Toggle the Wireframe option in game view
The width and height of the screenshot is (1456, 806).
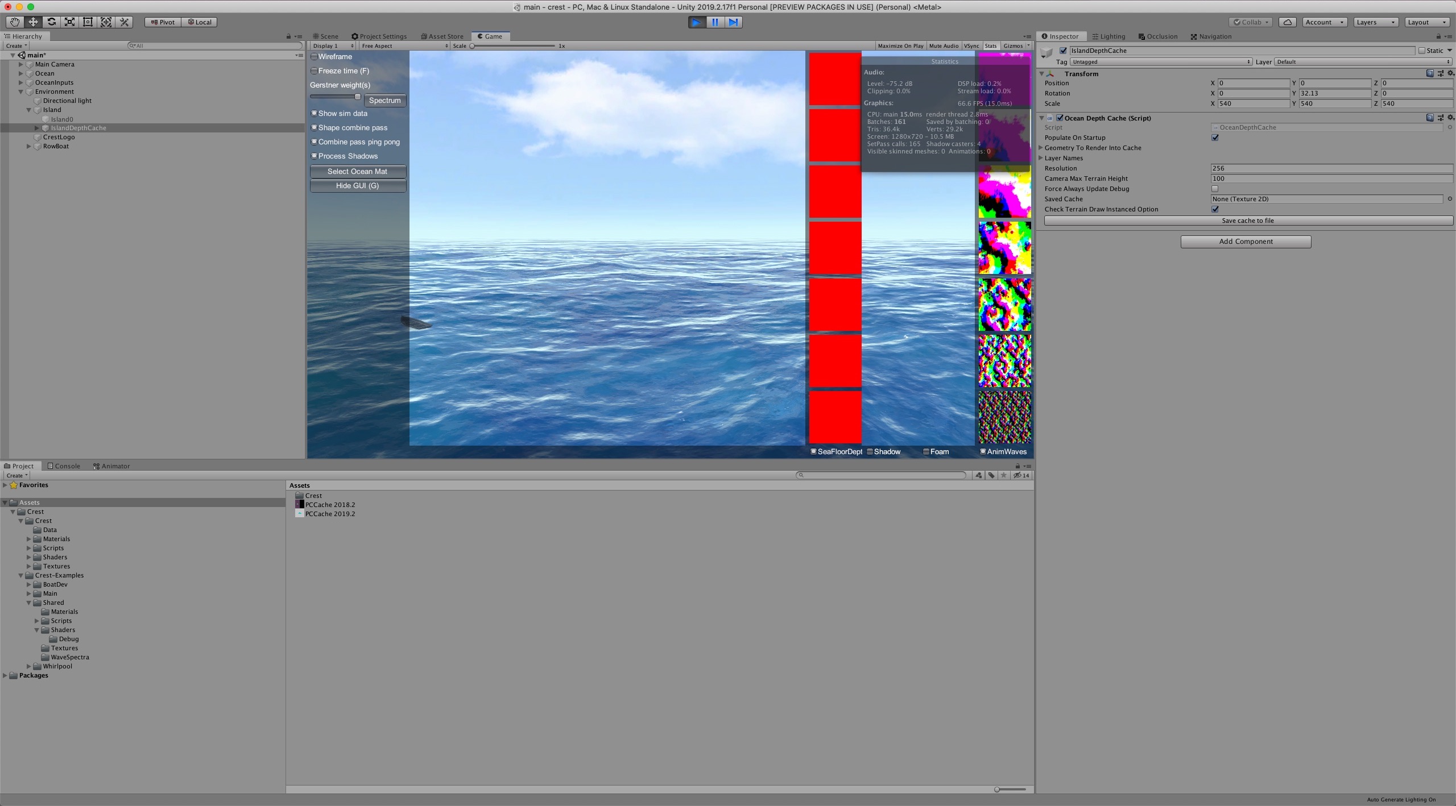315,56
